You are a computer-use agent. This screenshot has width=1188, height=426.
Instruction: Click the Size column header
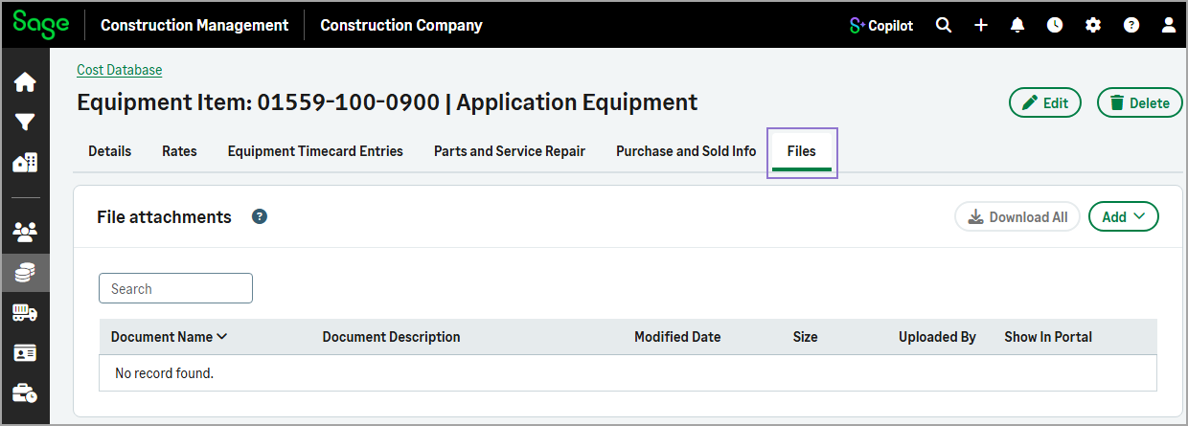click(x=806, y=337)
